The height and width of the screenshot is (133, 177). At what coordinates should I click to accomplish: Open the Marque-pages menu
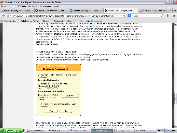(45, 6)
